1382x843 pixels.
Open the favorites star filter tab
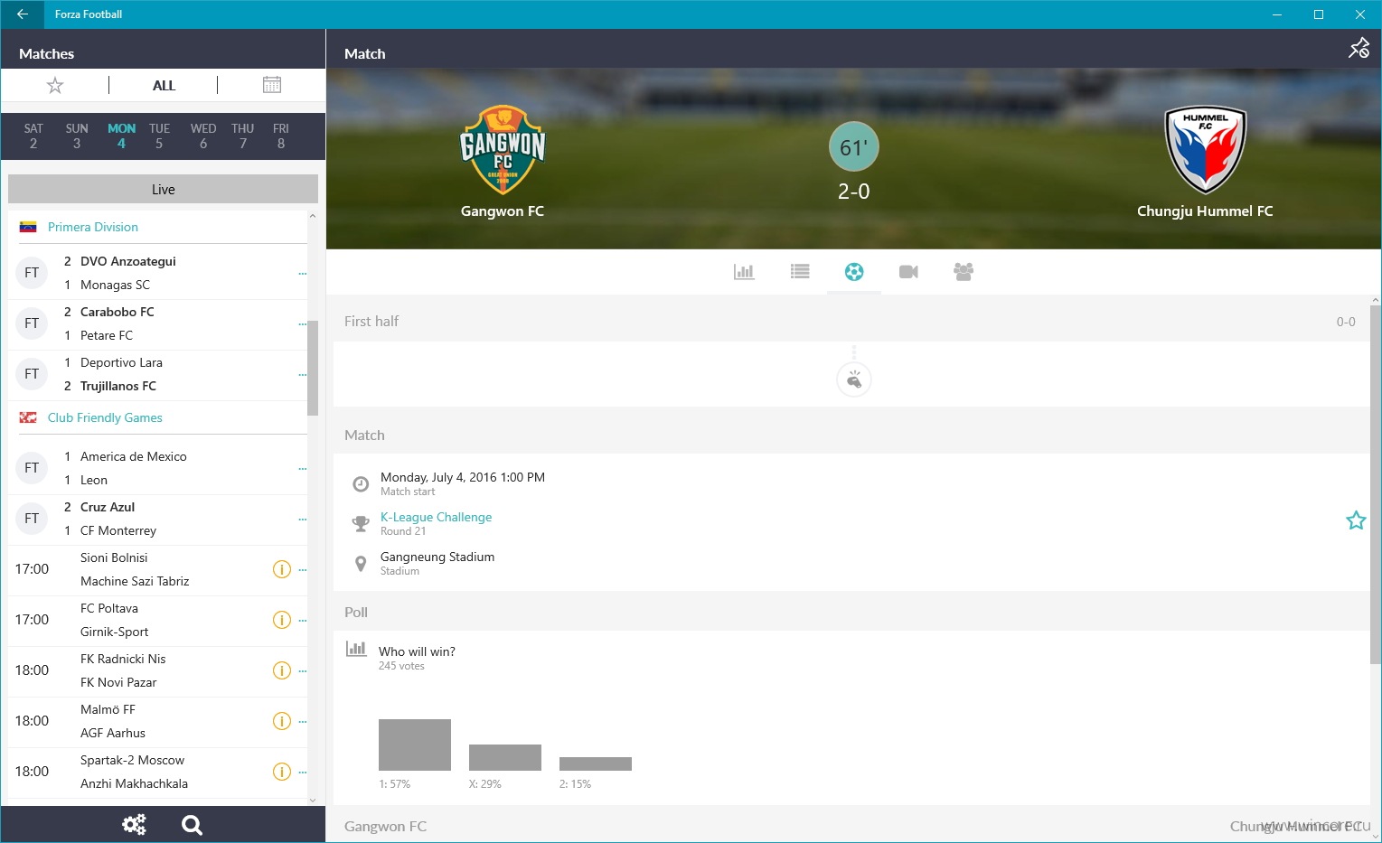click(55, 85)
